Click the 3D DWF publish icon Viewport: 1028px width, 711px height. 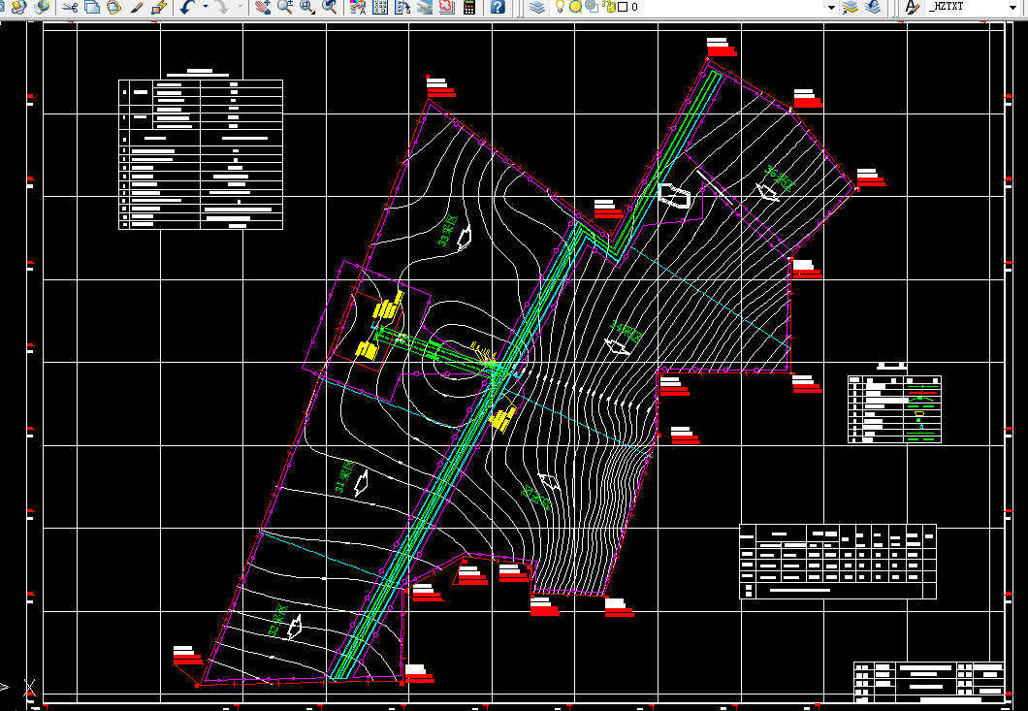click(42, 7)
